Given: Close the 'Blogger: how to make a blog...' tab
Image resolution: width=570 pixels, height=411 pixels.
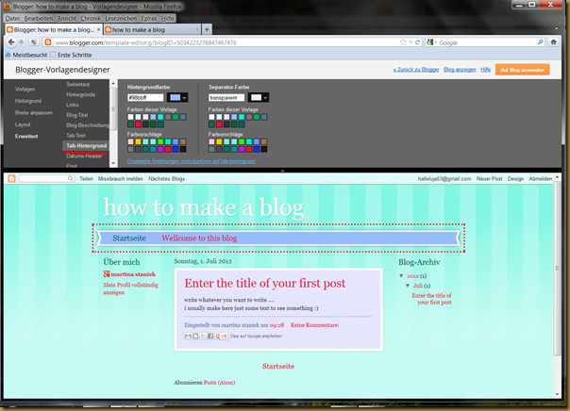Looking at the screenshot, I should [98, 29].
